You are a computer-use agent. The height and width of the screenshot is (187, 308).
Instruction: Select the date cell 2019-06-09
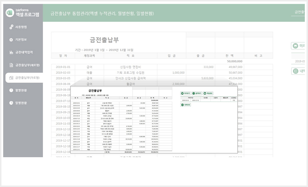pyautogui.click(x=63, y=89)
